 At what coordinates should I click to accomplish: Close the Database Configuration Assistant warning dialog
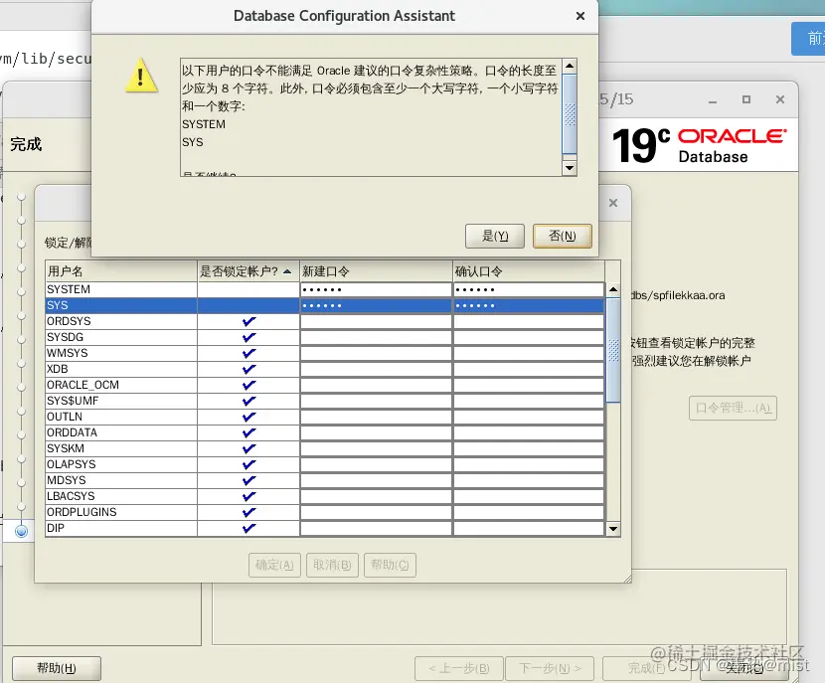click(x=580, y=16)
